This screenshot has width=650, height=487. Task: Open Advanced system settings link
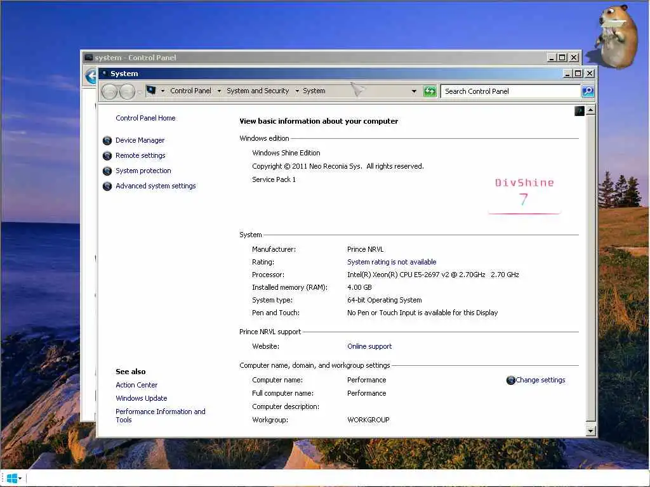(156, 186)
